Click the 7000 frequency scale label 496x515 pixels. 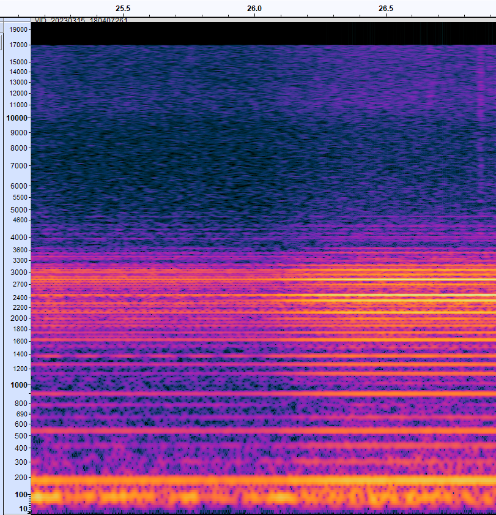pyautogui.click(x=20, y=166)
